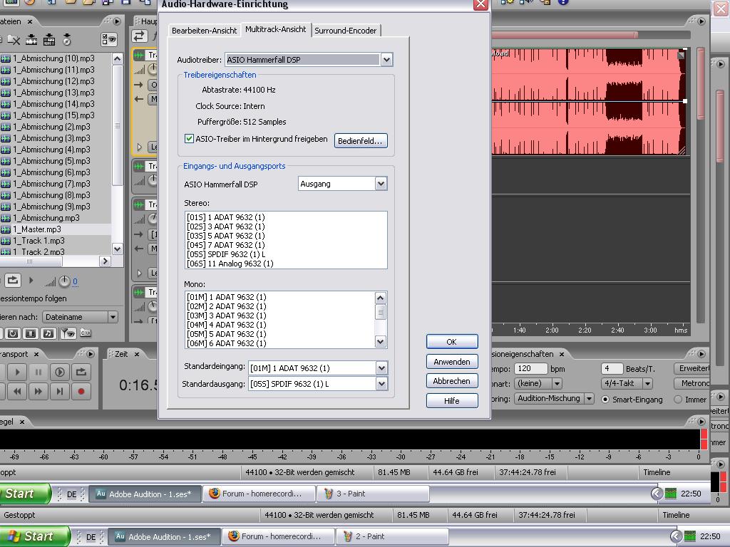Image resolution: width=730 pixels, height=547 pixels.
Task: Click the Close Files icon in Dateien panel
Action: (x=13, y=40)
